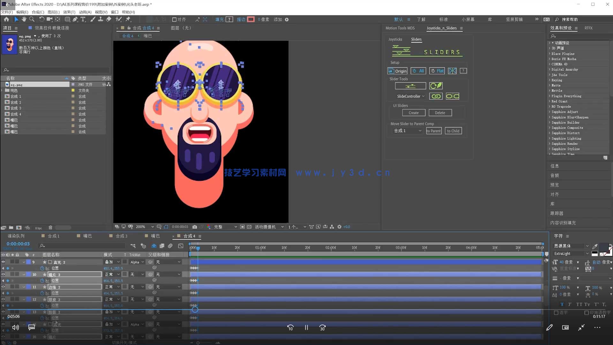Click the red stroke color swatch

[x=251, y=19]
